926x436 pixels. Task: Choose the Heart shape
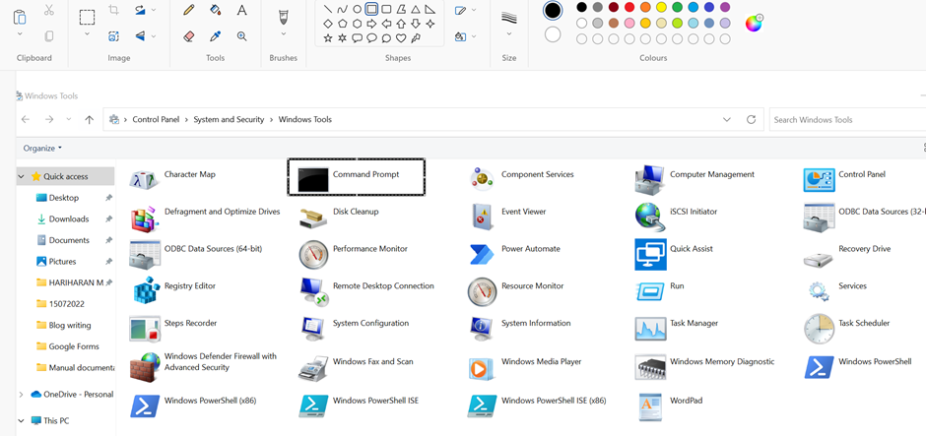[x=401, y=38]
